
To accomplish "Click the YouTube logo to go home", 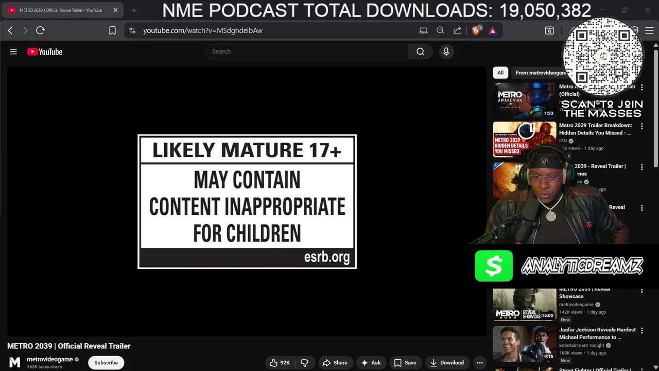I will (45, 52).
